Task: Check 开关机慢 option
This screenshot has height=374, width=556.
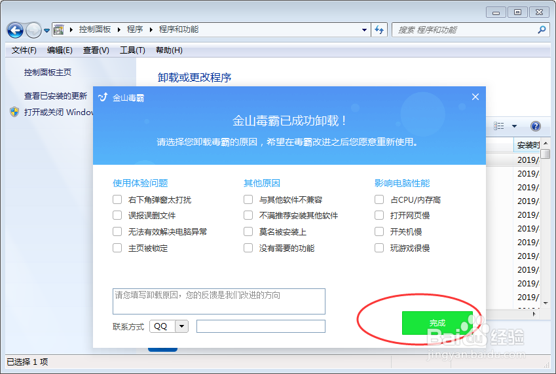Action: pos(379,231)
